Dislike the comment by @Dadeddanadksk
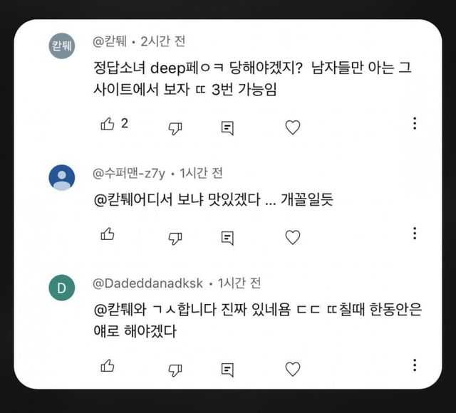The width and height of the screenshot is (456, 413). pyautogui.click(x=175, y=369)
